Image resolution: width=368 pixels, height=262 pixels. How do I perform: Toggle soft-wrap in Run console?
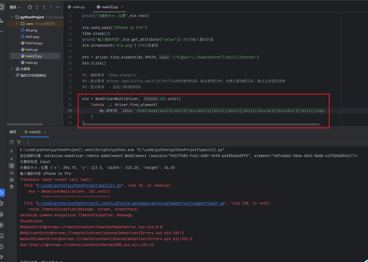tap(12, 166)
